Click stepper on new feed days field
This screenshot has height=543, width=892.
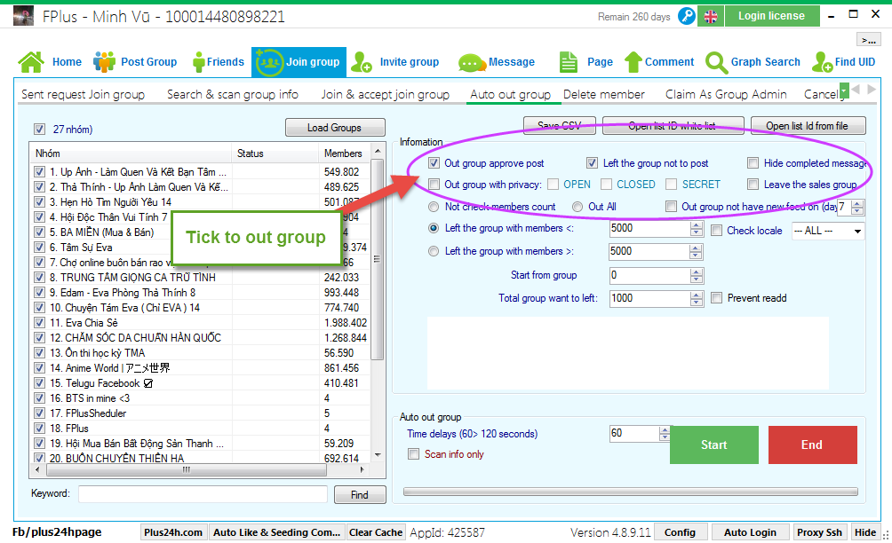click(x=857, y=208)
